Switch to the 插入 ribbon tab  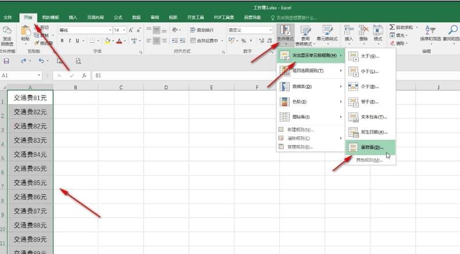point(73,17)
